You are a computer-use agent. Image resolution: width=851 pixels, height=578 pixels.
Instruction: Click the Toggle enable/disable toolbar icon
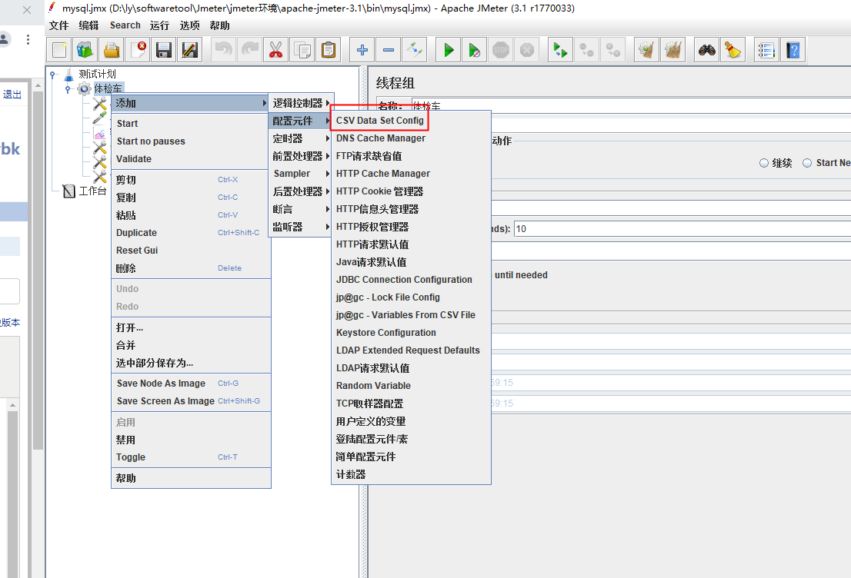click(x=414, y=51)
